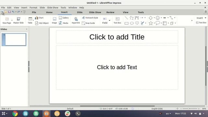The height and width of the screenshot is (117, 208).
Task: Open a file with the folder icon
Action: click(6, 12)
